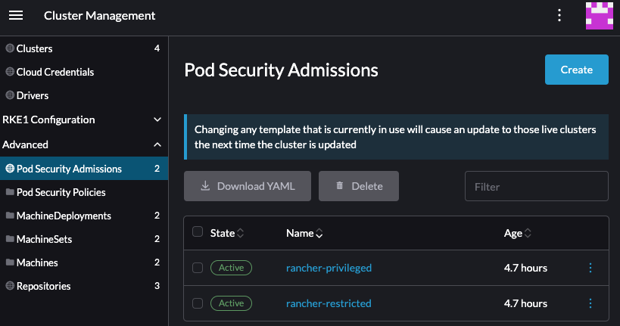This screenshot has width=620, height=326.
Task: Open the rancher-restricted link
Action: 329,303
